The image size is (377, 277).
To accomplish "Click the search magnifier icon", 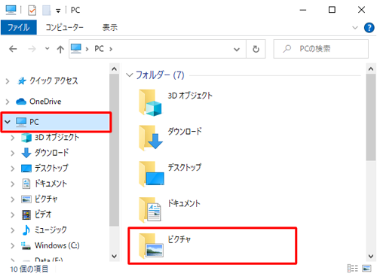I will point(287,49).
